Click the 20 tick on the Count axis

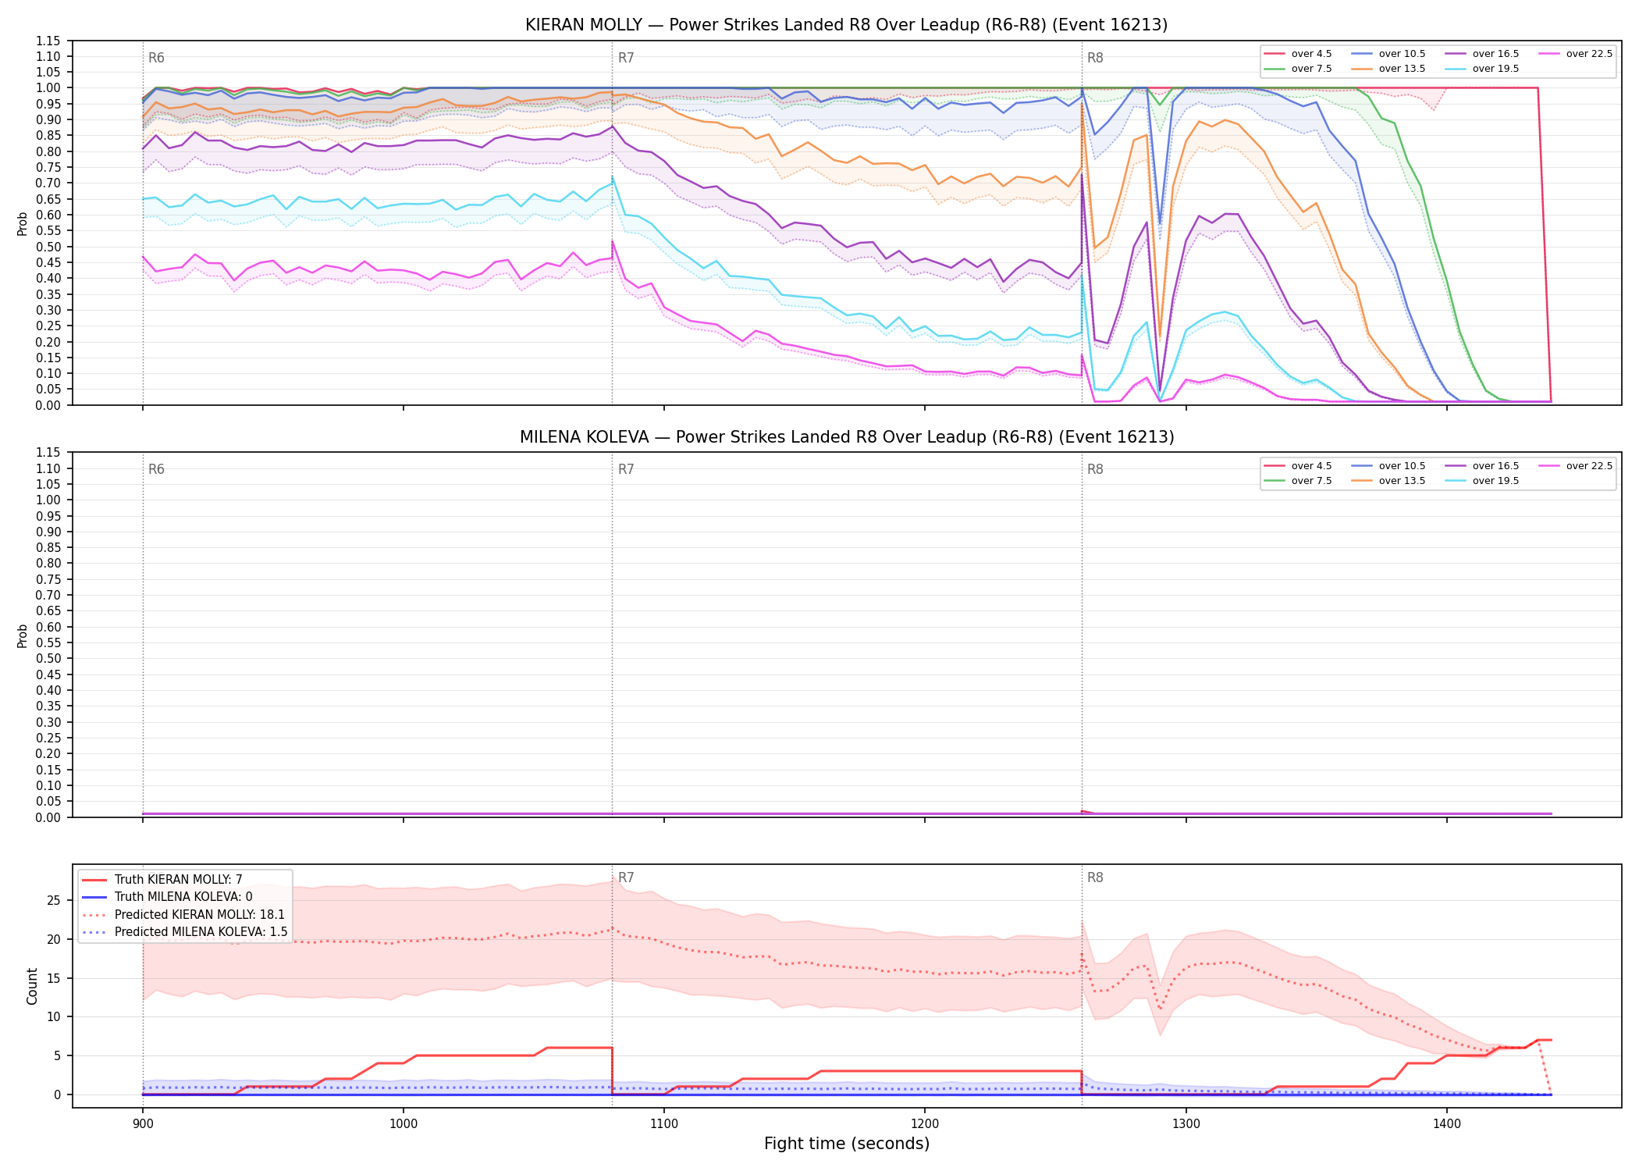pyautogui.click(x=53, y=939)
